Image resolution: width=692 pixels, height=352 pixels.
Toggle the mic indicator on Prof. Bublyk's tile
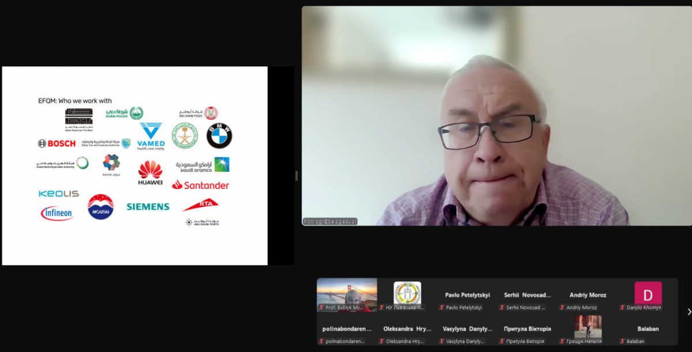(x=321, y=308)
